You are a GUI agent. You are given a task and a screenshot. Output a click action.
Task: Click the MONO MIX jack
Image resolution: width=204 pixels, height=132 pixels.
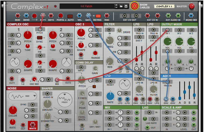click(191, 16)
